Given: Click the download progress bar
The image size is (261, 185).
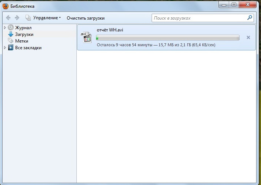Looking at the screenshot, I should point(168,38).
